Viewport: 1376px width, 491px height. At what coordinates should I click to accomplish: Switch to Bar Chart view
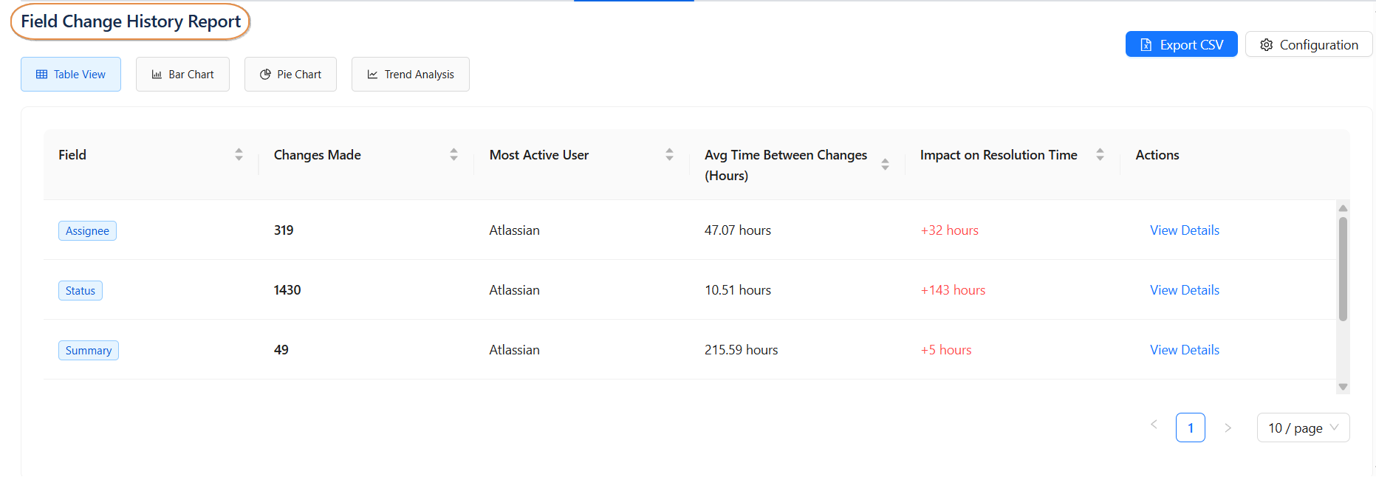pos(182,75)
